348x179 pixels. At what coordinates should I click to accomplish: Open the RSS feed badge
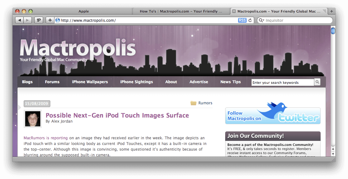pos(242,20)
